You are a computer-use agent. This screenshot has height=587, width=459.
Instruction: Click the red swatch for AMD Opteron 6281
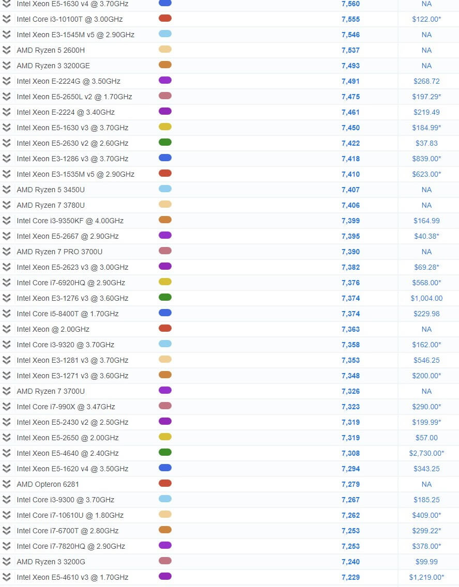165,483
